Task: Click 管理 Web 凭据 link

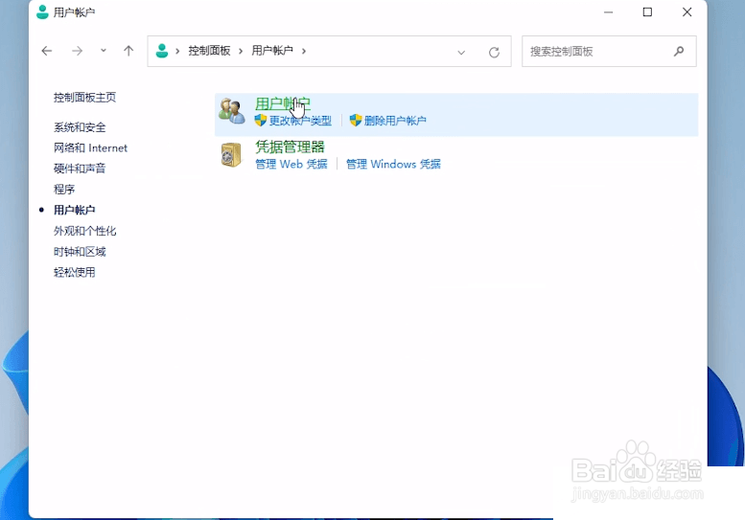Action: (291, 164)
